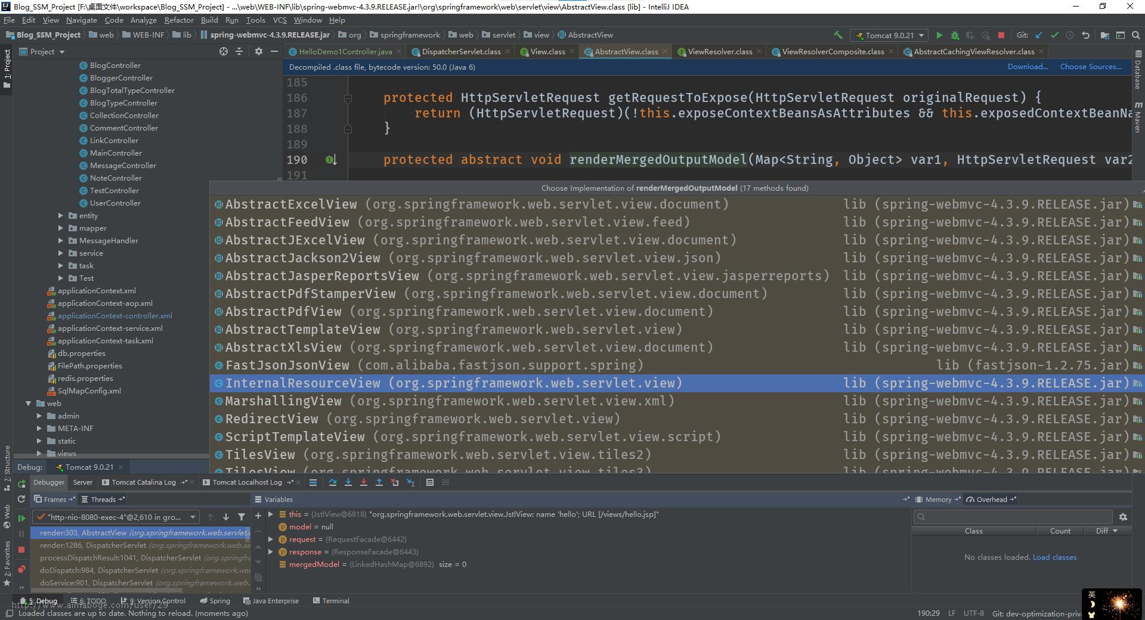The height and width of the screenshot is (620, 1145).
Task: Resume program in debugger
Action: pos(21,518)
